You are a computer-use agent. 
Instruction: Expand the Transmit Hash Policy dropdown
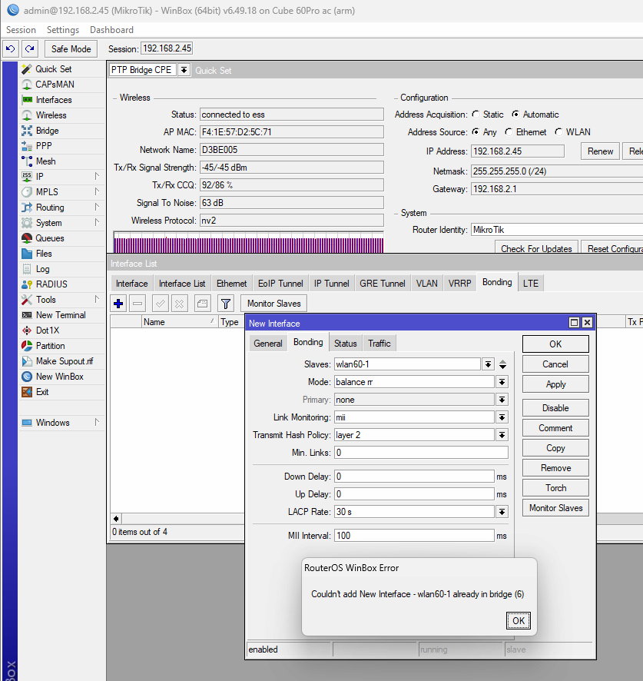click(502, 435)
